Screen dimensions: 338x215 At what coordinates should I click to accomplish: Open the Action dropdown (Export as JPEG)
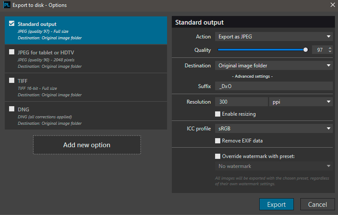[274, 37]
